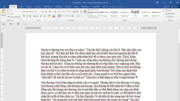The width and height of the screenshot is (180, 101).
Task: Open the Clipboard pane launcher
Action: coord(21,20)
